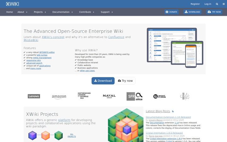Open the Contribute menu item
This screenshot has height=142, width=227.
(85, 12)
